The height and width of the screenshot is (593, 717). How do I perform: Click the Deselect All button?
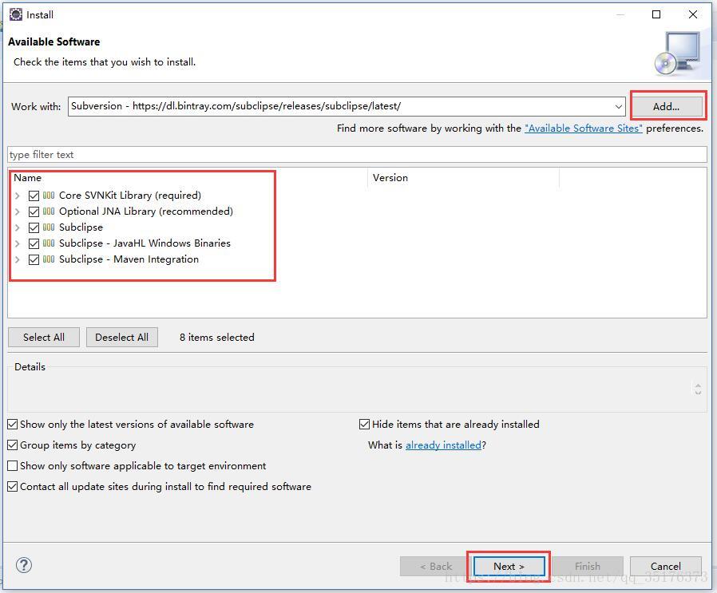click(121, 338)
